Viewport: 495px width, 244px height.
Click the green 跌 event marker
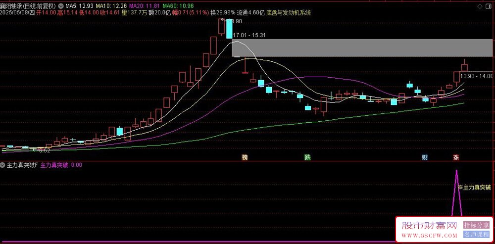click(307, 157)
